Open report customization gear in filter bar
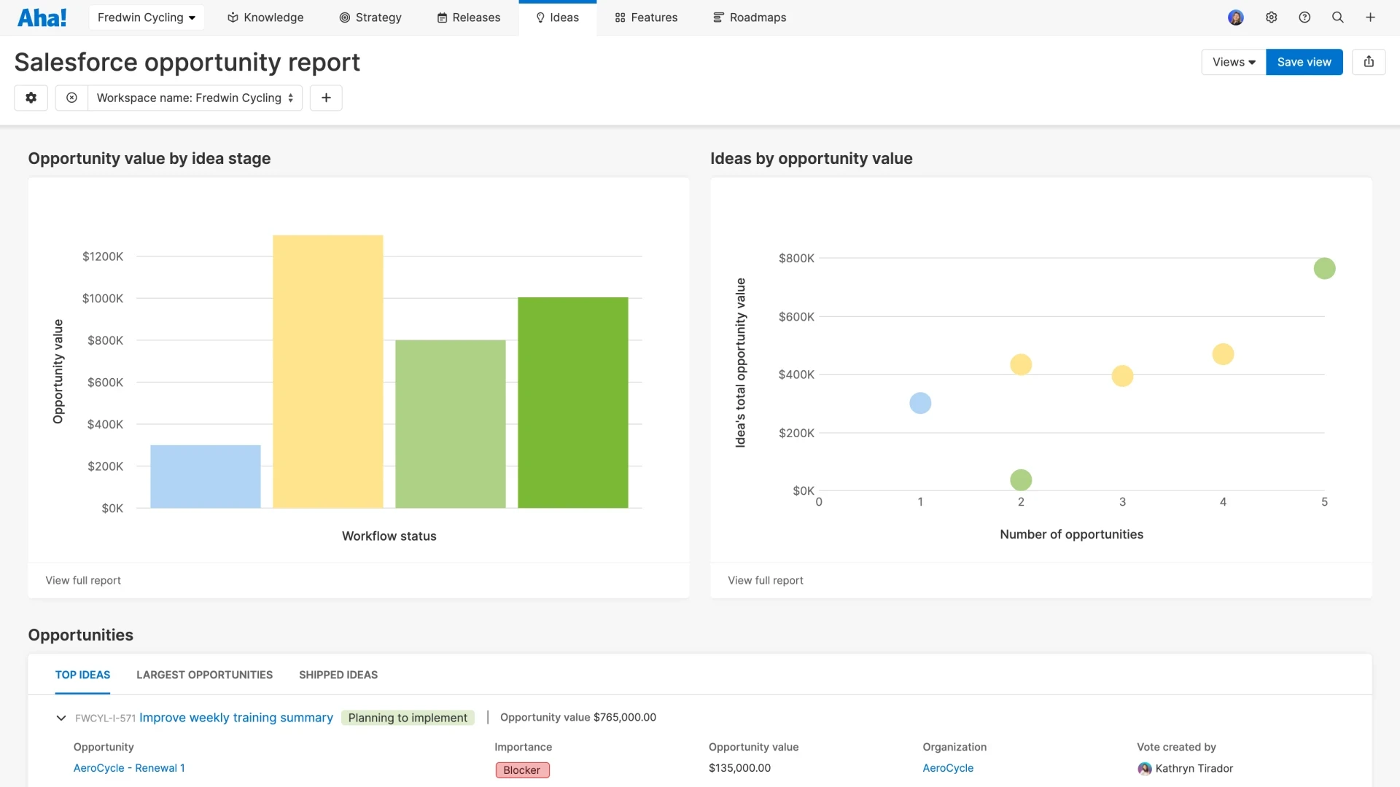 pos(31,98)
